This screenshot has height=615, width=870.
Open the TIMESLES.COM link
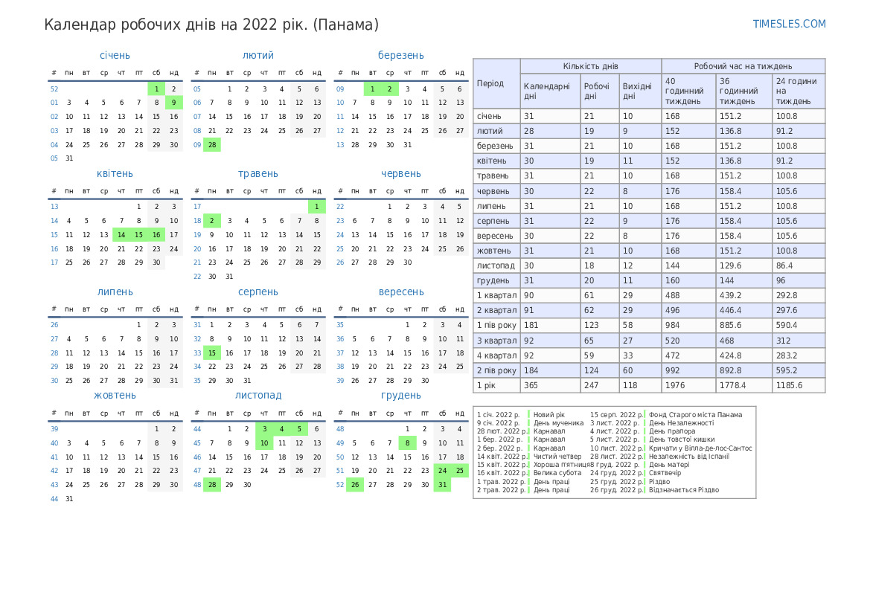[x=789, y=24]
